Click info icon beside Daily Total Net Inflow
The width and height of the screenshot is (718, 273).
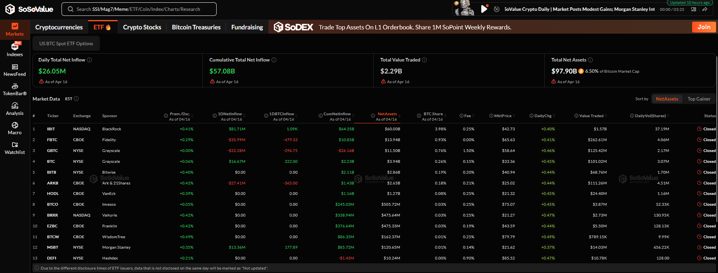coord(89,60)
